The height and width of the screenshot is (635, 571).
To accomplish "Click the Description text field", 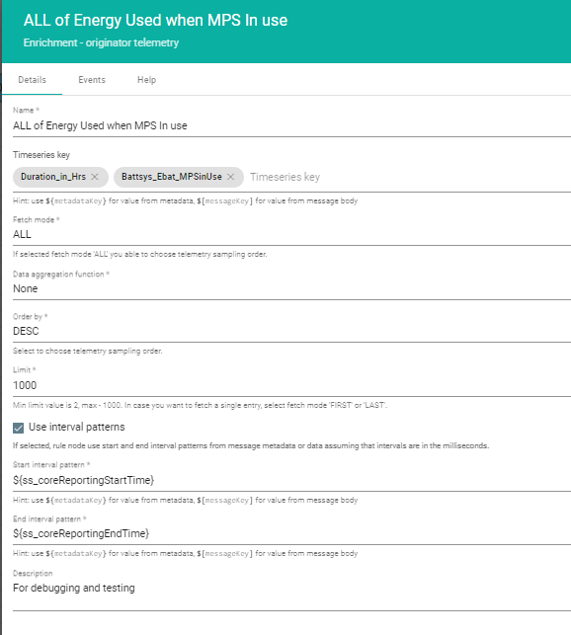I will pos(291,588).
